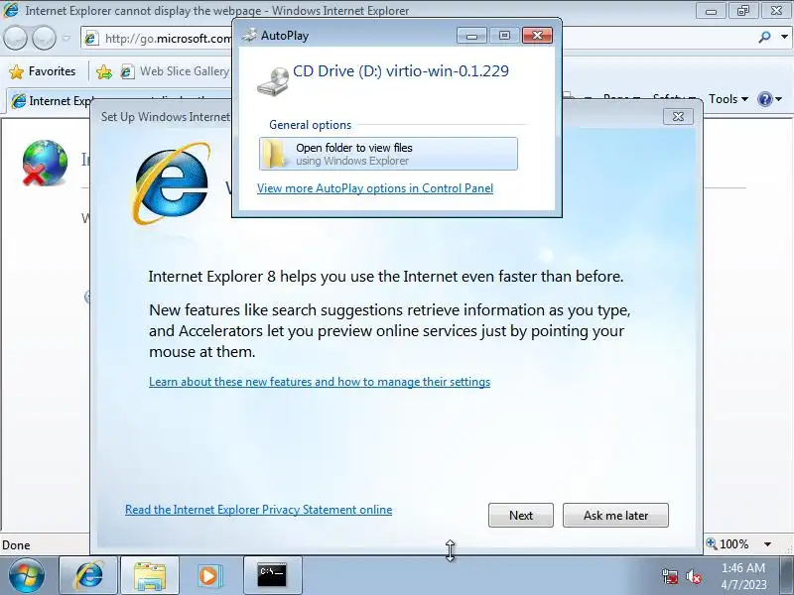This screenshot has width=794, height=595.
Task: Click the Done status bar text
Action: [16, 544]
